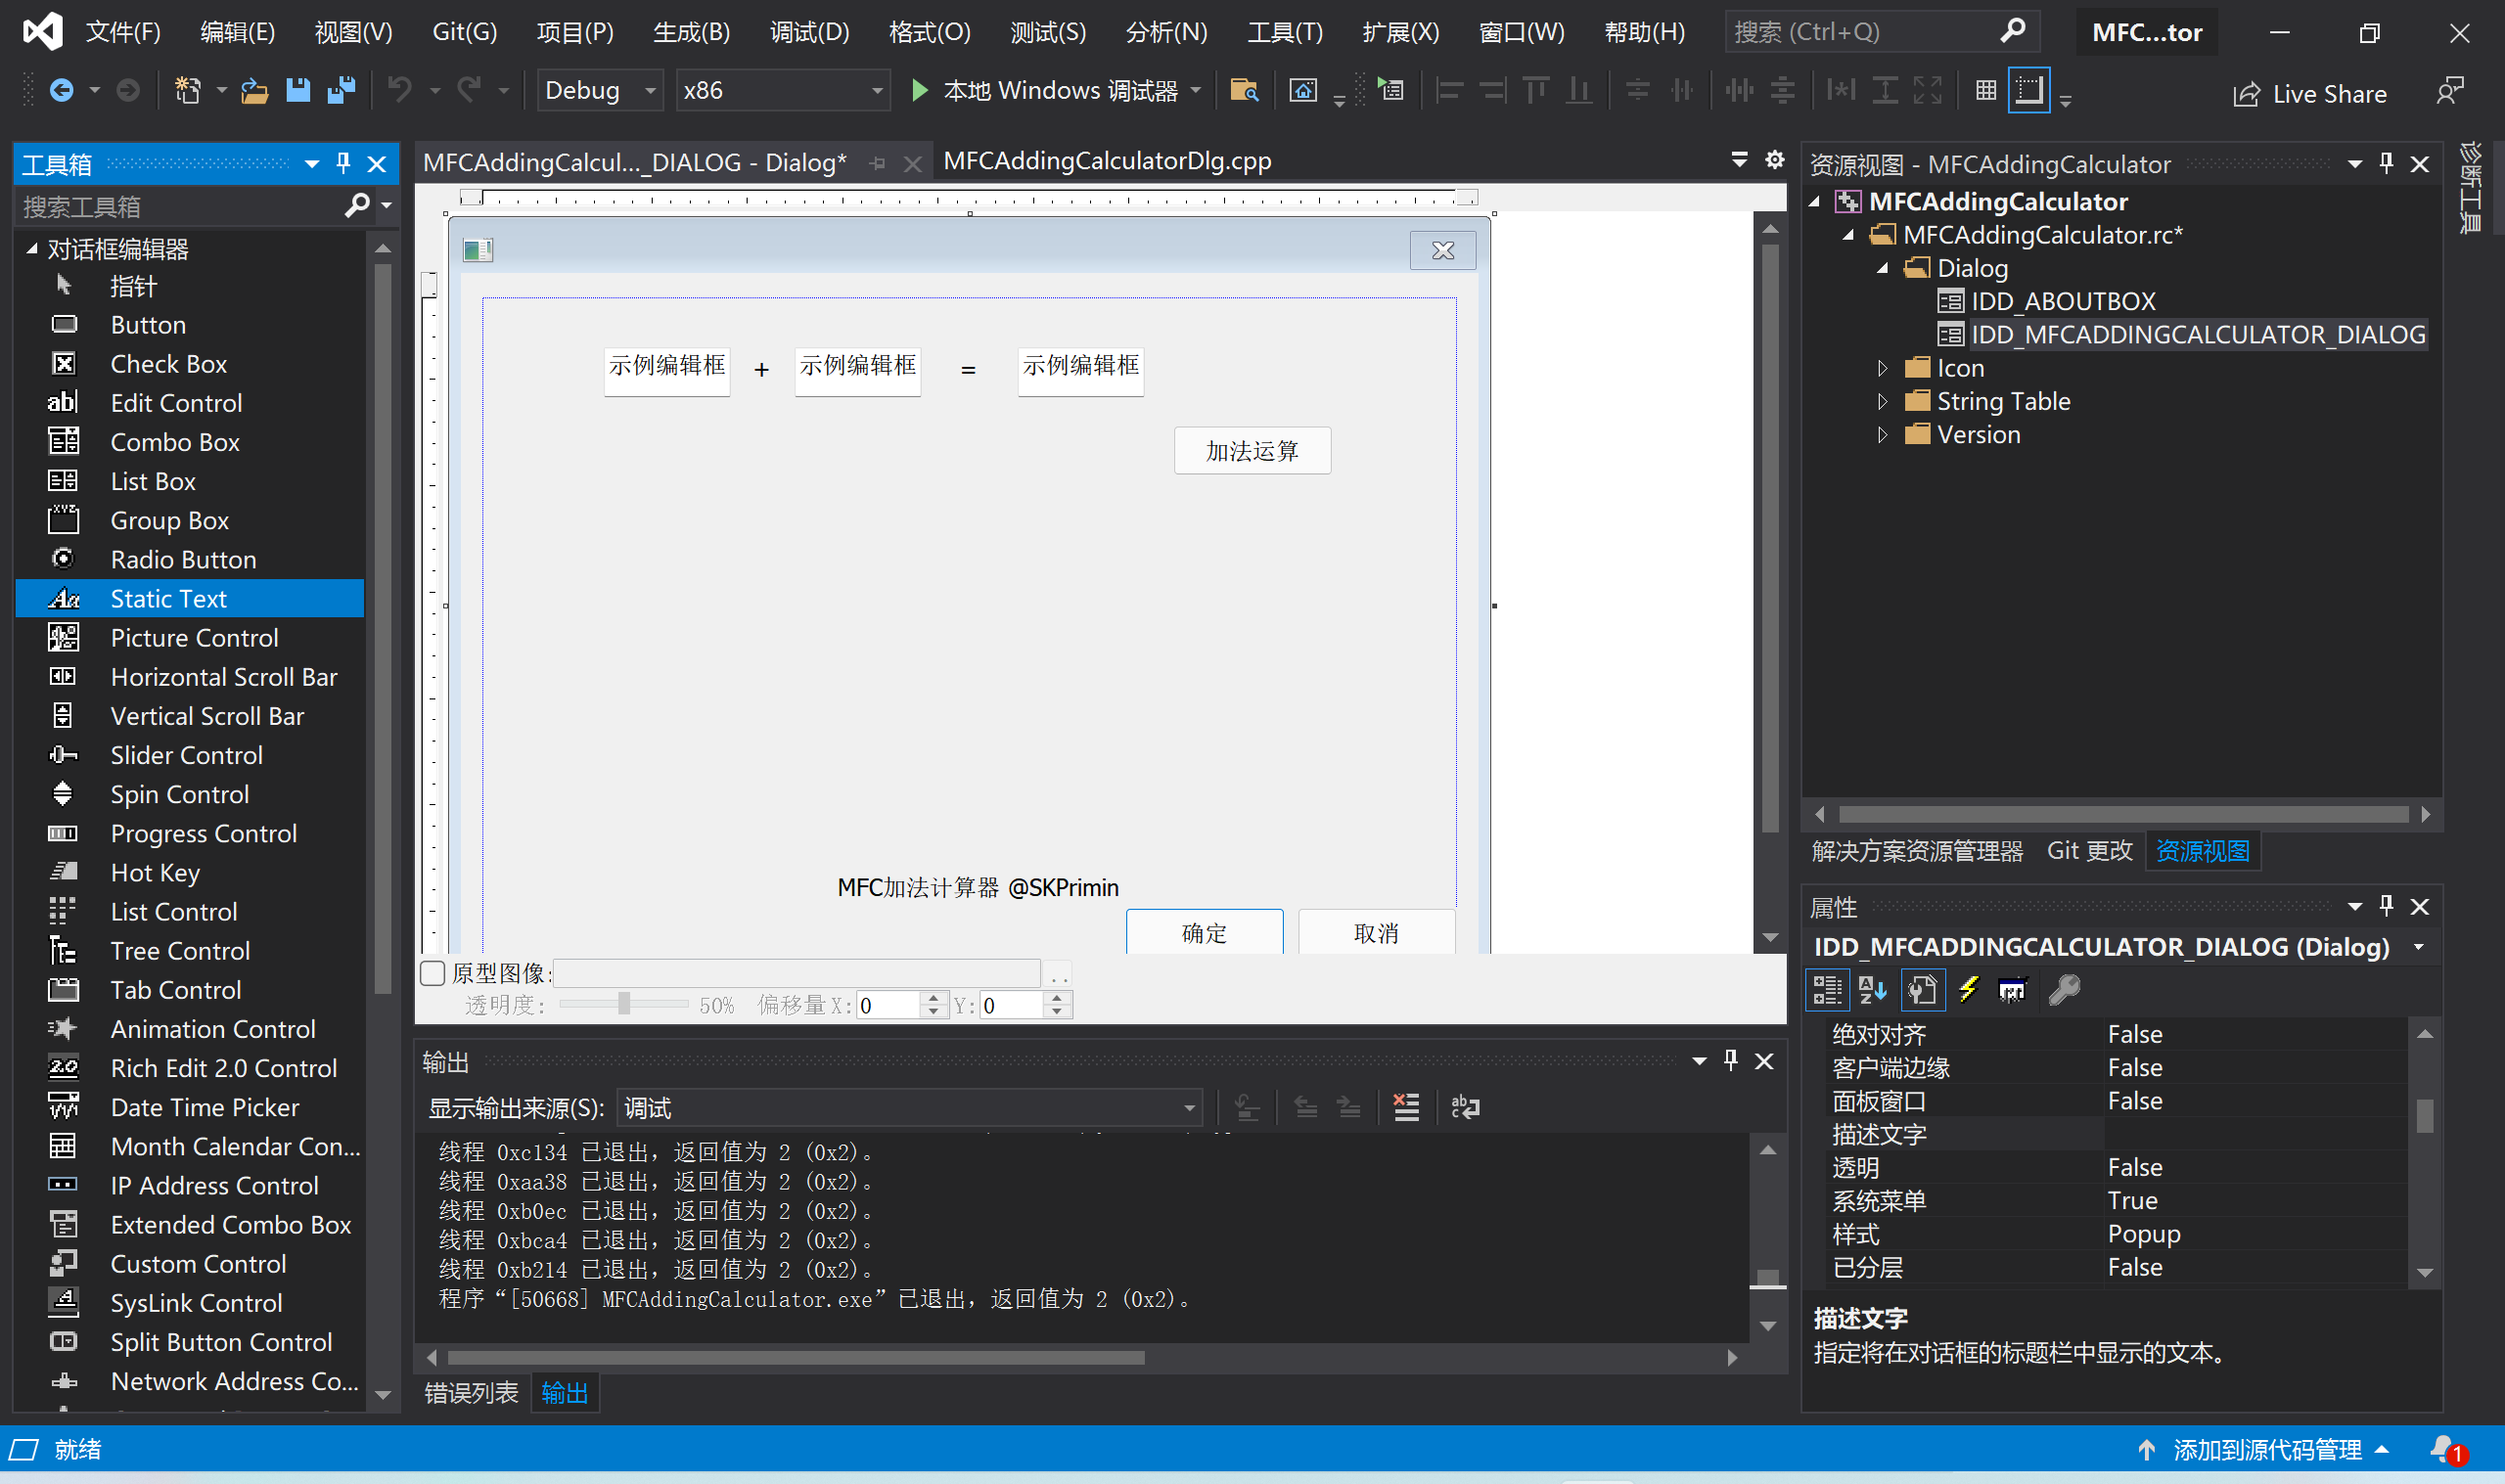Collapse the dialog editor toolbox group
Screen dimensions: 2505x1484
(32, 249)
